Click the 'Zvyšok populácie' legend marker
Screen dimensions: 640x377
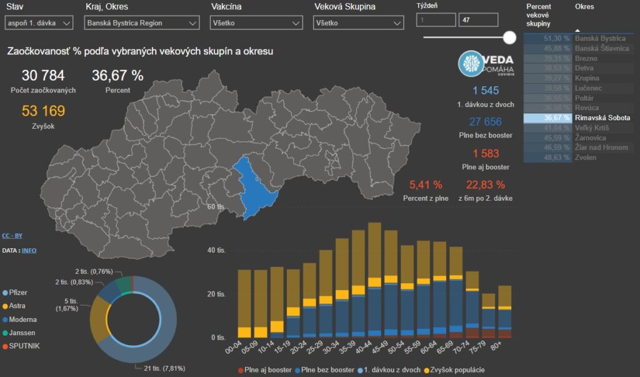pos(427,370)
